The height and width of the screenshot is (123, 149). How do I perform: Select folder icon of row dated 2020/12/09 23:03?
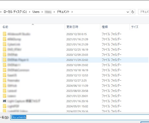click(x=5, y=55)
